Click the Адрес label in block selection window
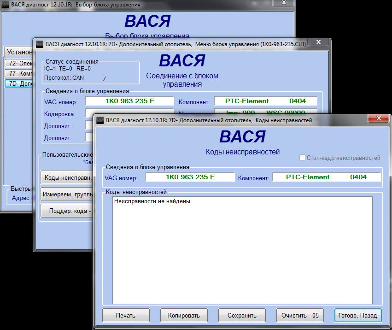 coord(21,198)
